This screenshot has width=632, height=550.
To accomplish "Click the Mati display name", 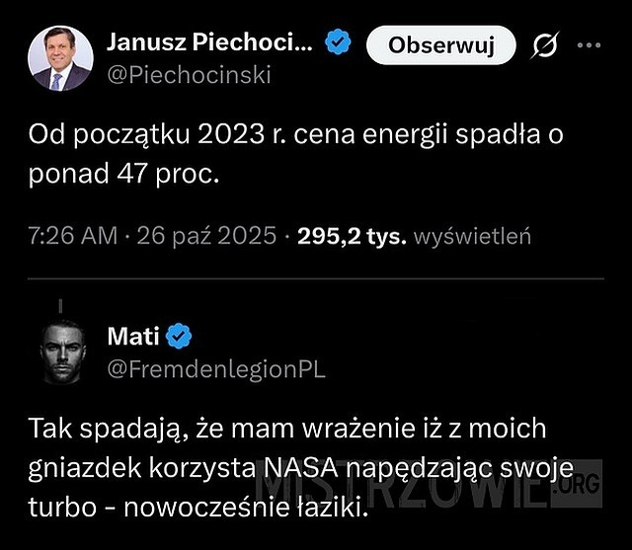I will (139, 337).
